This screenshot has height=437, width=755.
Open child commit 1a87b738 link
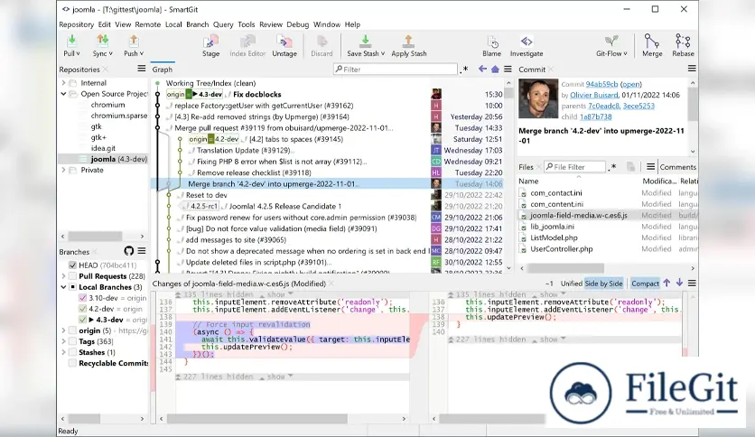pyautogui.click(x=596, y=117)
